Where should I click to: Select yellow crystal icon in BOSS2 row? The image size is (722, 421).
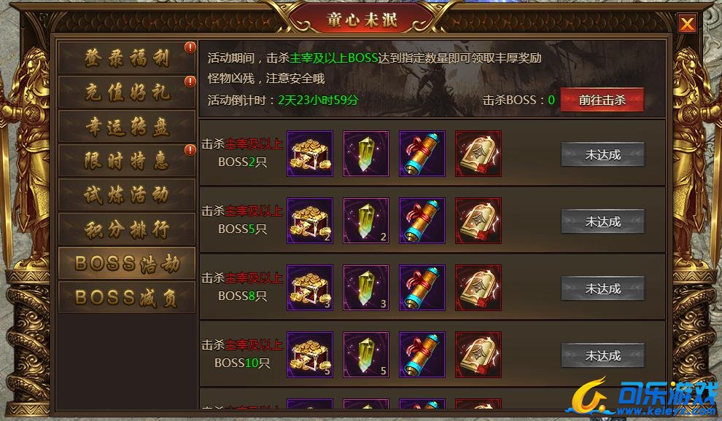tap(366, 154)
